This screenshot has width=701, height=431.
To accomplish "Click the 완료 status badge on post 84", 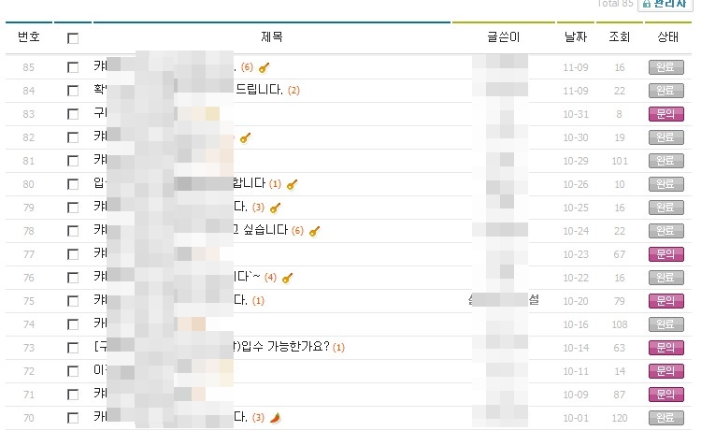I will 662,91.
